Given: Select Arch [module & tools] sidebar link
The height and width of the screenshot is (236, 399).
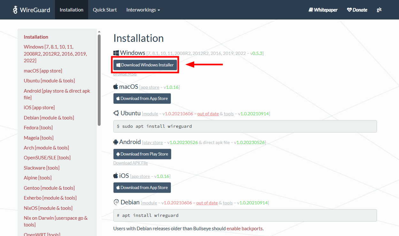Looking at the screenshot, I should click(46, 148).
